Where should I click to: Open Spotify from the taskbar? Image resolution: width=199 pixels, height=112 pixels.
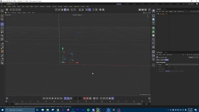(88, 110)
